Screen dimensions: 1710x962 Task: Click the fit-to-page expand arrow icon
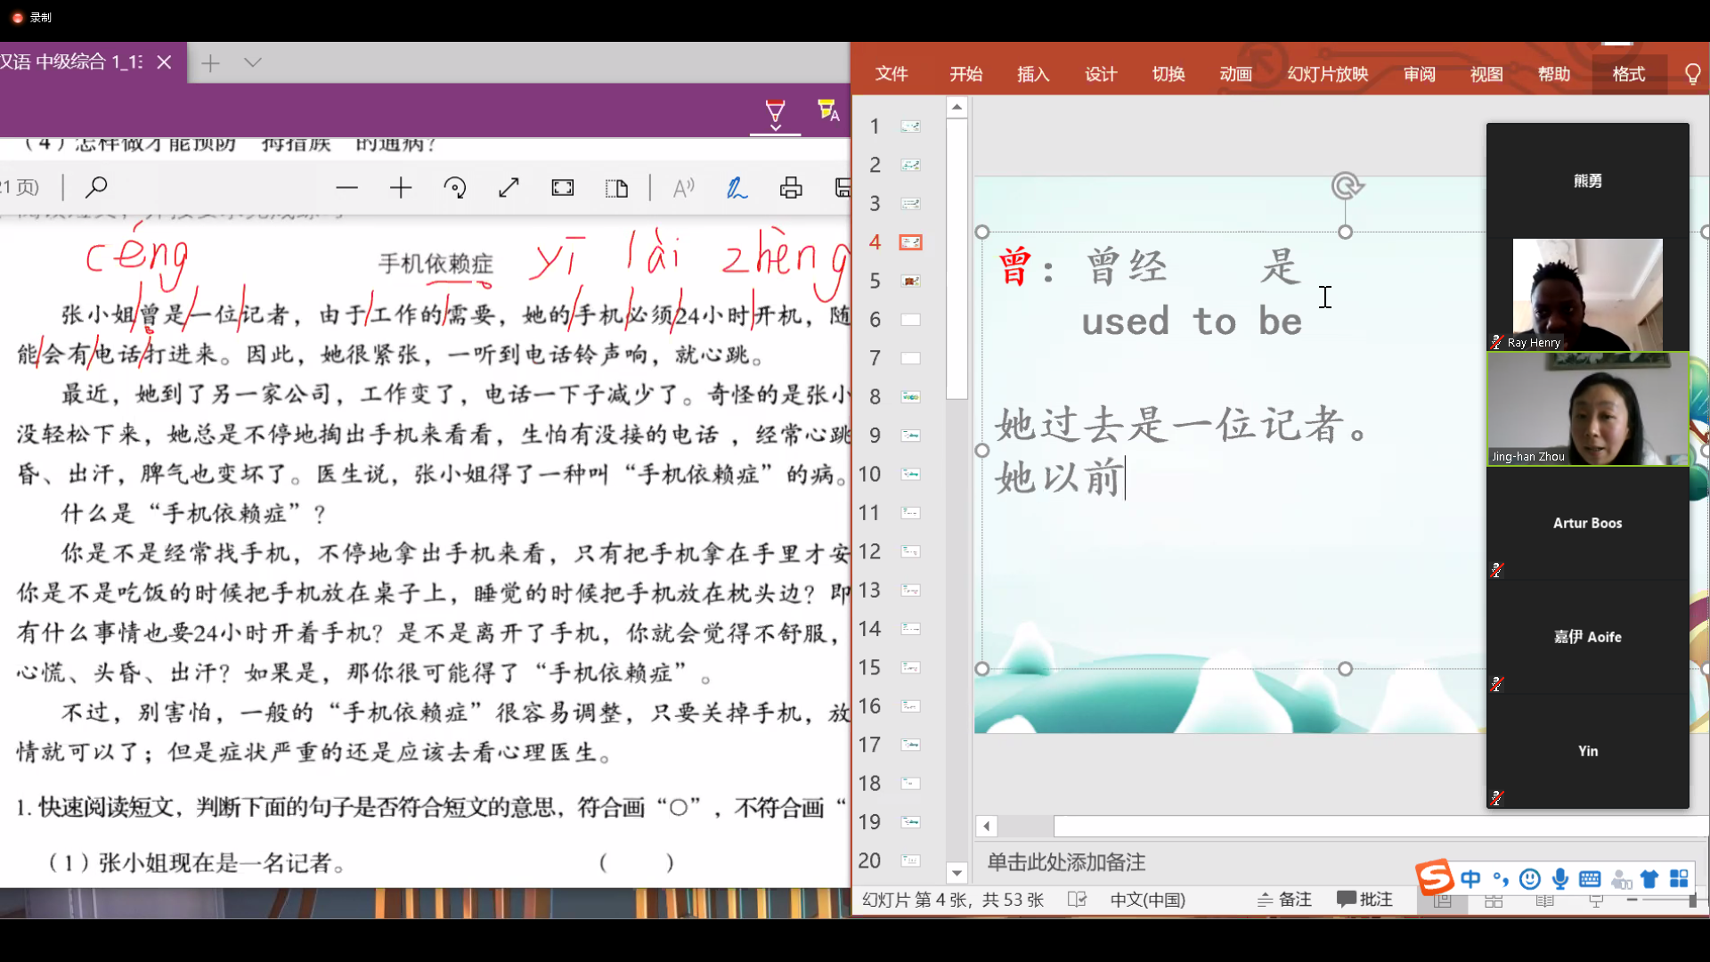[x=509, y=188]
